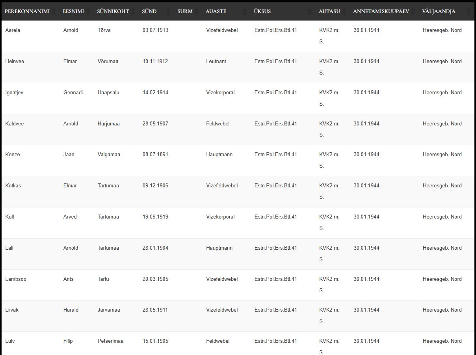Click the sort arrows beside Eesnimi header
The height and width of the screenshot is (355, 476).
88,11
